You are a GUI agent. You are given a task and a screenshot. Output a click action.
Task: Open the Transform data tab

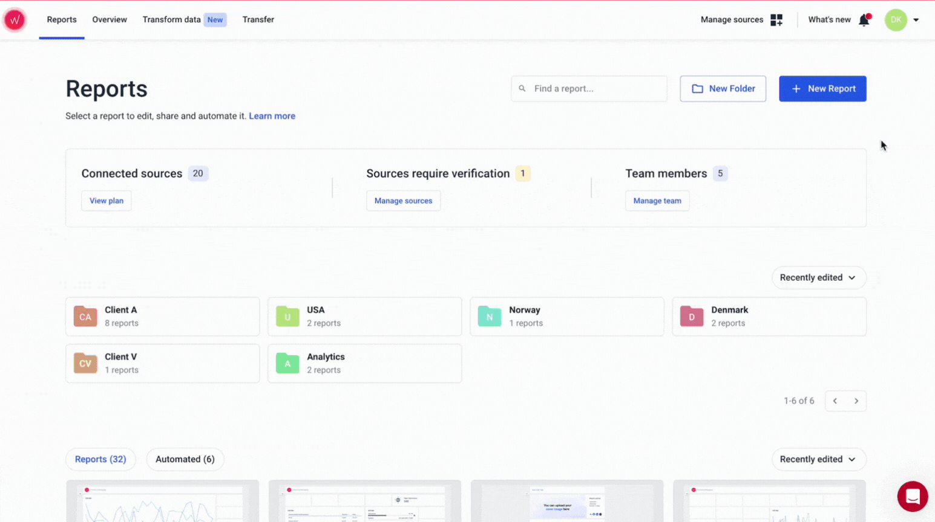171,19
